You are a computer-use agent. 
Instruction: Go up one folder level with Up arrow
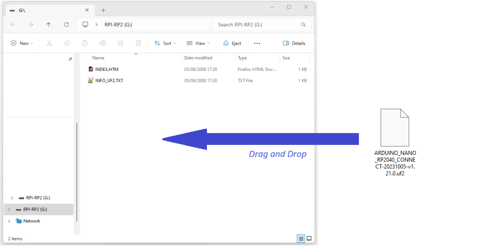(49, 25)
